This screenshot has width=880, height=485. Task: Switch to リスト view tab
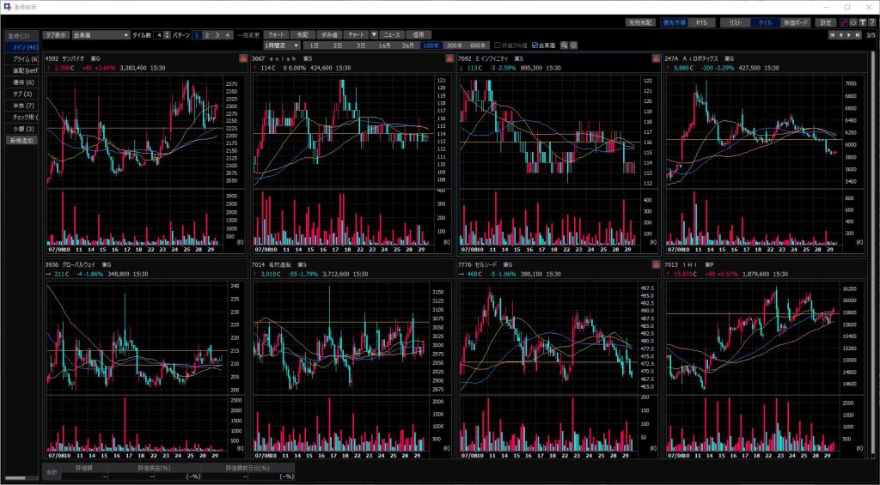pos(735,22)
